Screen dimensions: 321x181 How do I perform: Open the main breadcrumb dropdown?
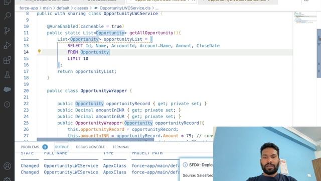coord(47,8)
